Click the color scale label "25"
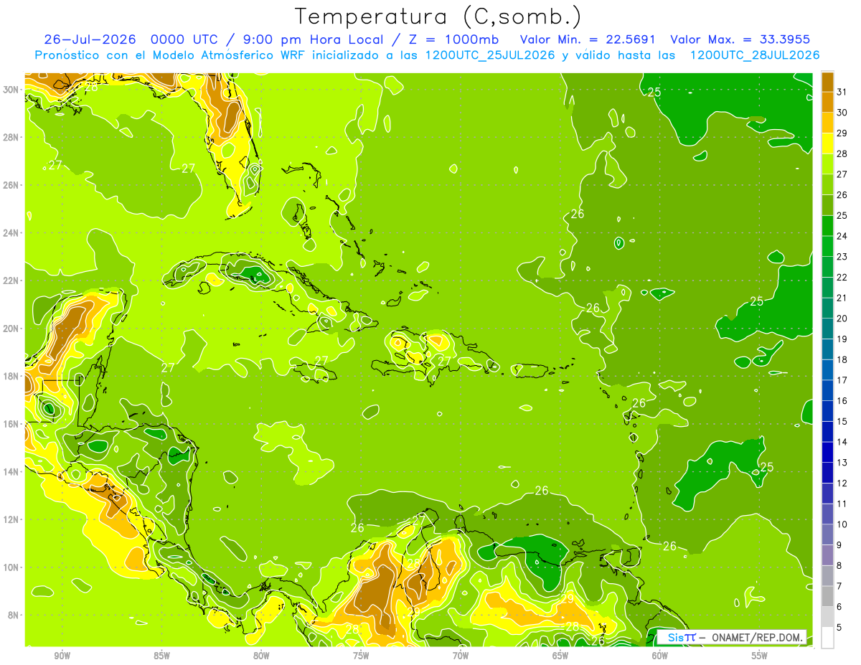The image size is (861, 665). (x=842, y=215)
